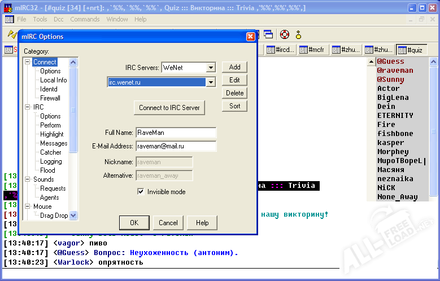Select Firewall in the category tree

pos(50,98)
